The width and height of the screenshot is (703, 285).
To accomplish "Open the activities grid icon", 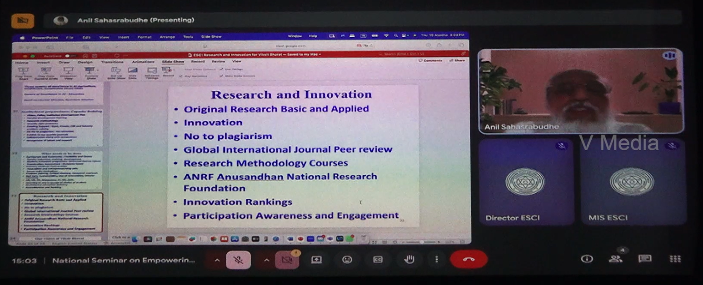I will [x=675, y=259].
